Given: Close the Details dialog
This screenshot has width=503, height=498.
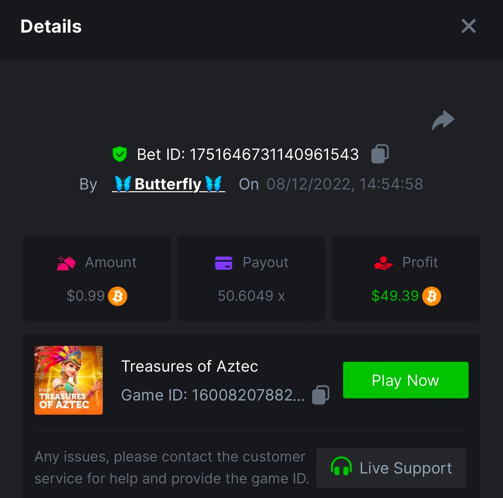Looking at the screenshot, I should tap(469, 26).
